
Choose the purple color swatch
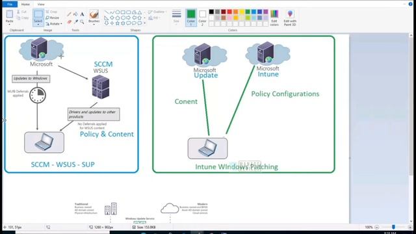click(x=266, y=12)
